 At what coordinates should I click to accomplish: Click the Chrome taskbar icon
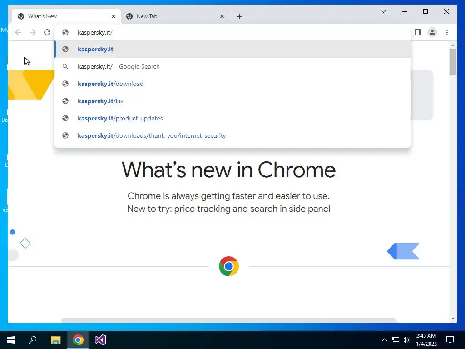click(x=78, y=340)
